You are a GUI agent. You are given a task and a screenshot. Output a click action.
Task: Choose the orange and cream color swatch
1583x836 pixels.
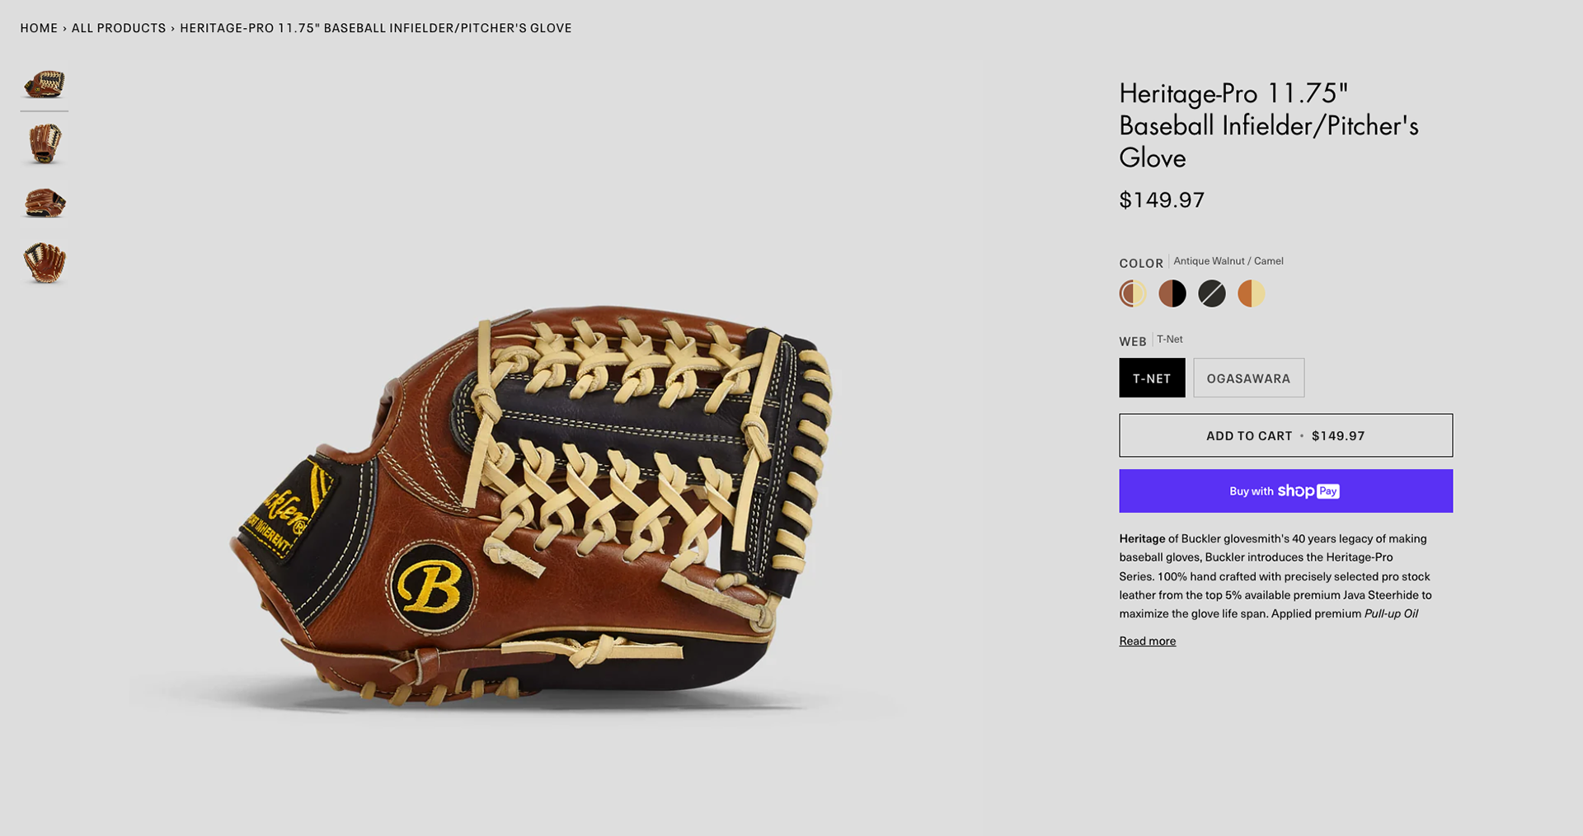click(x=1252, y=294)
